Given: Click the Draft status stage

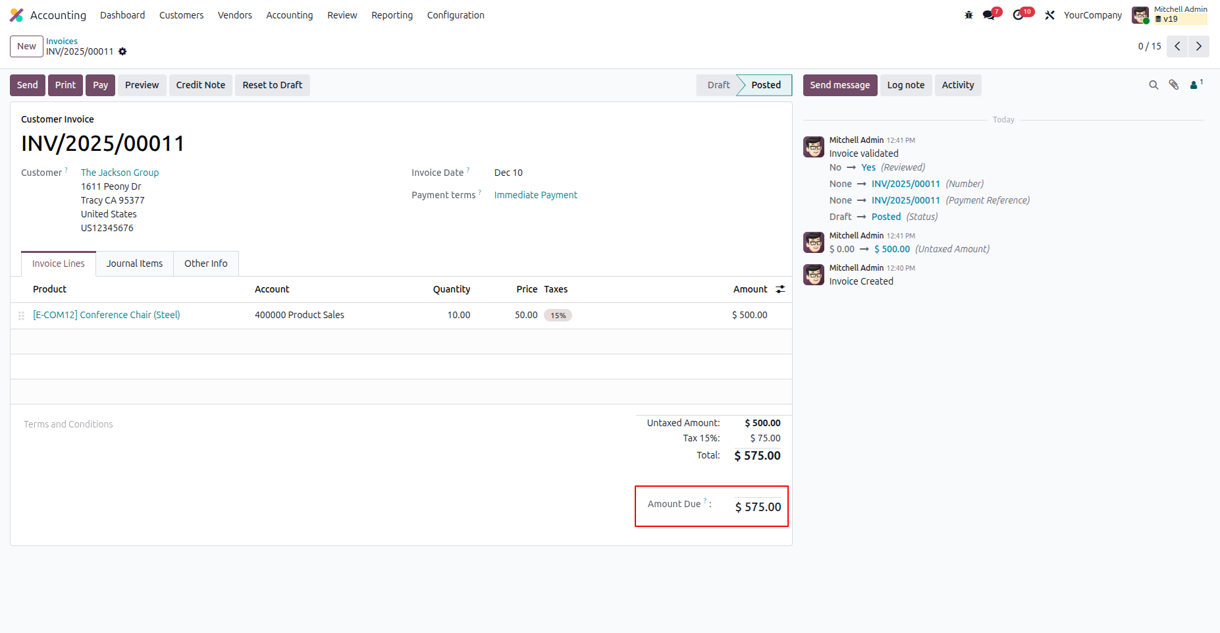Looking at the screenshot, I should (x=718, y=85).
